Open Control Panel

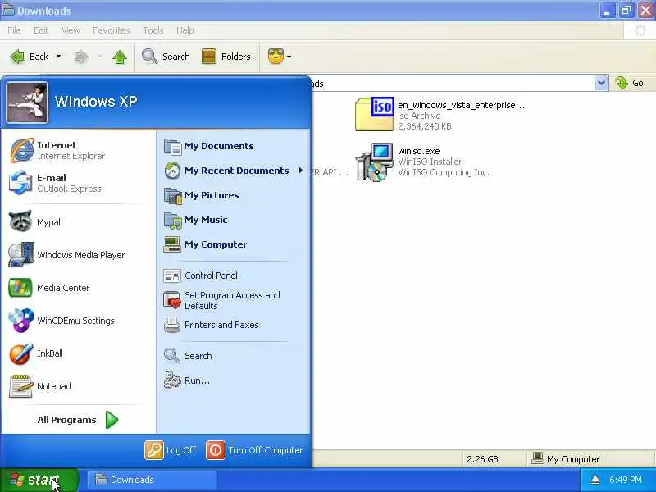201,276
